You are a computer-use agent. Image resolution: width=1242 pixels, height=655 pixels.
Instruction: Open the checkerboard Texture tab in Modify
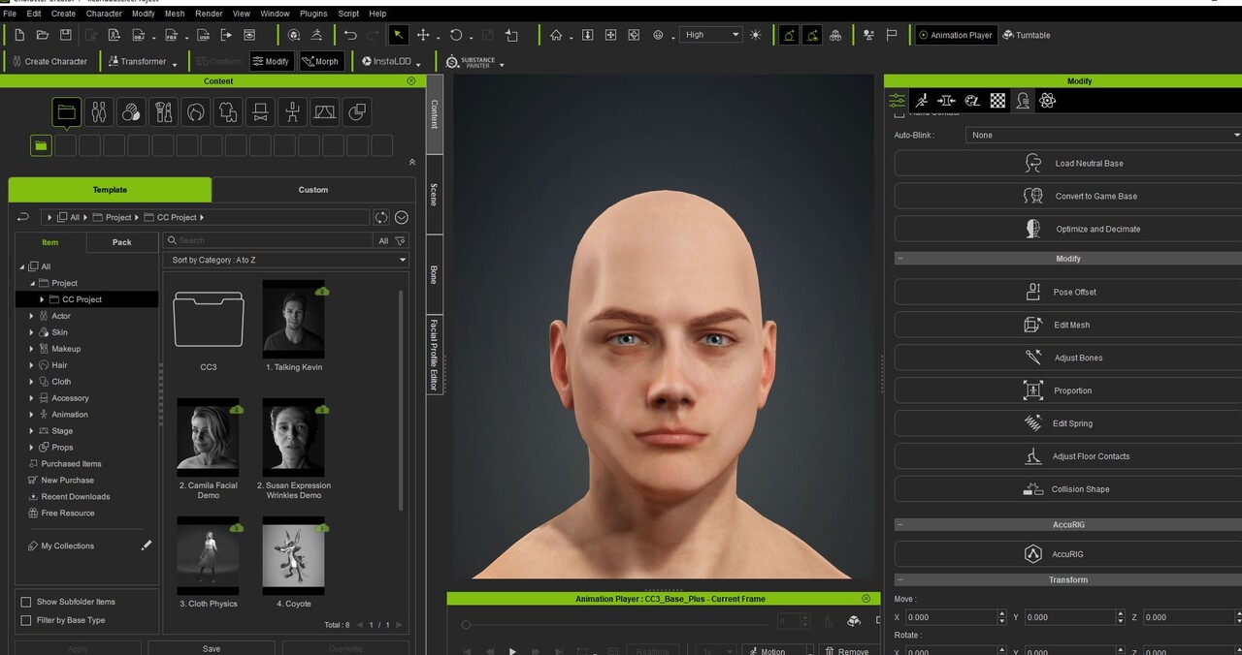click(997, 101)
